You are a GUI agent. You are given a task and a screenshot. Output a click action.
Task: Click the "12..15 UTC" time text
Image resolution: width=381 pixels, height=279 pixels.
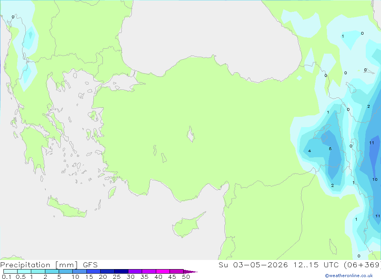coord(316,265)
